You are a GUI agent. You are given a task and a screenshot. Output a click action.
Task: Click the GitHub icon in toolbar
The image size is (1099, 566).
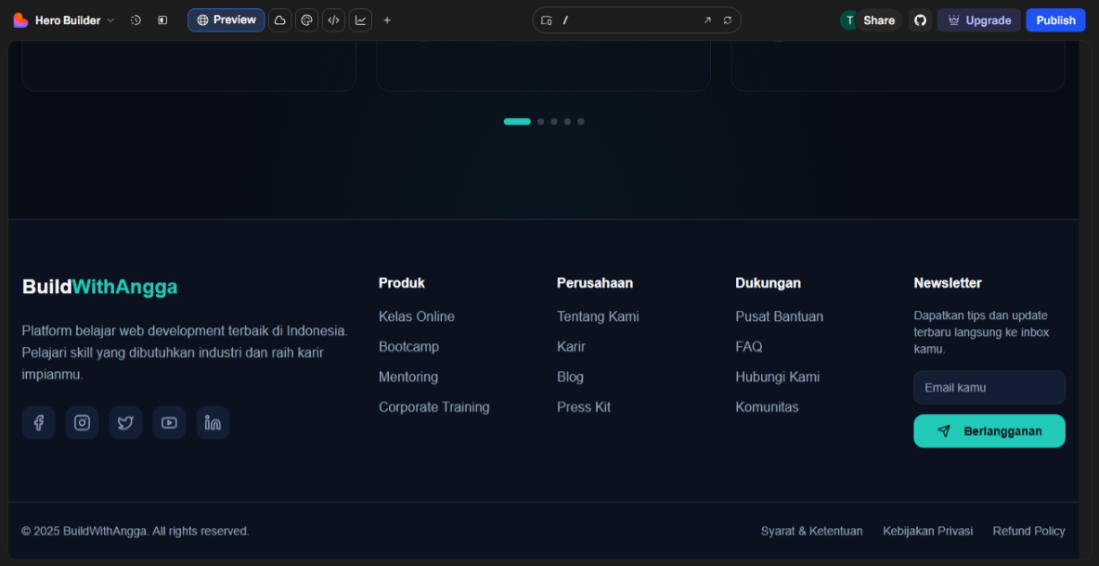coord(920,20)
